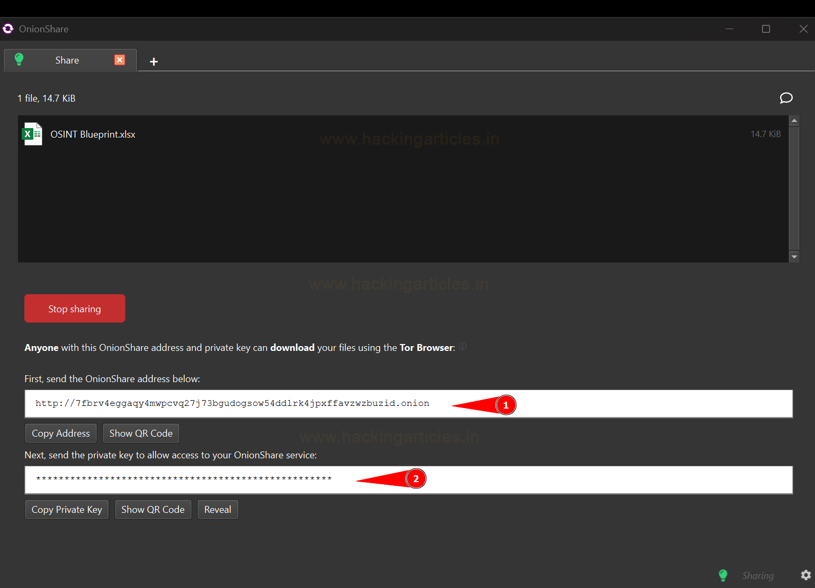Click file list scrollbar down arrow
The image size is (815, 588).
point(794,257)
